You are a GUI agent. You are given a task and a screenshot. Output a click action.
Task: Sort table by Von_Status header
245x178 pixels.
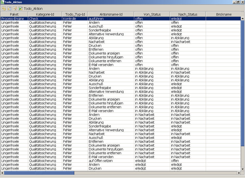[x=152, y=14]
